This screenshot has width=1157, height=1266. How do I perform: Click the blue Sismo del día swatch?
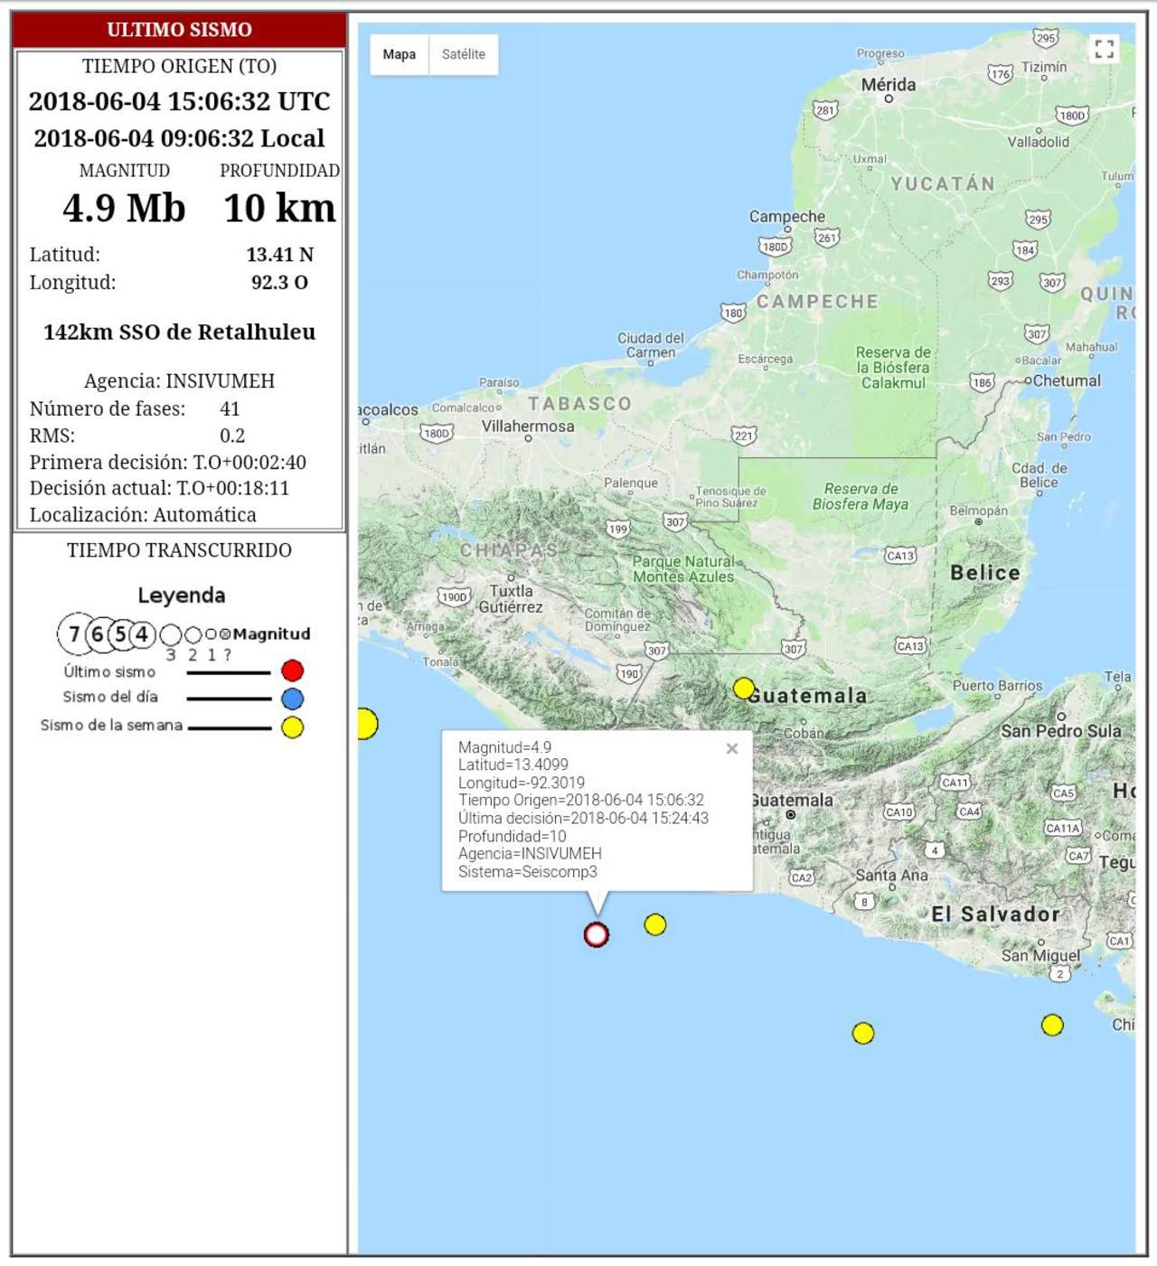pos(292,699)
